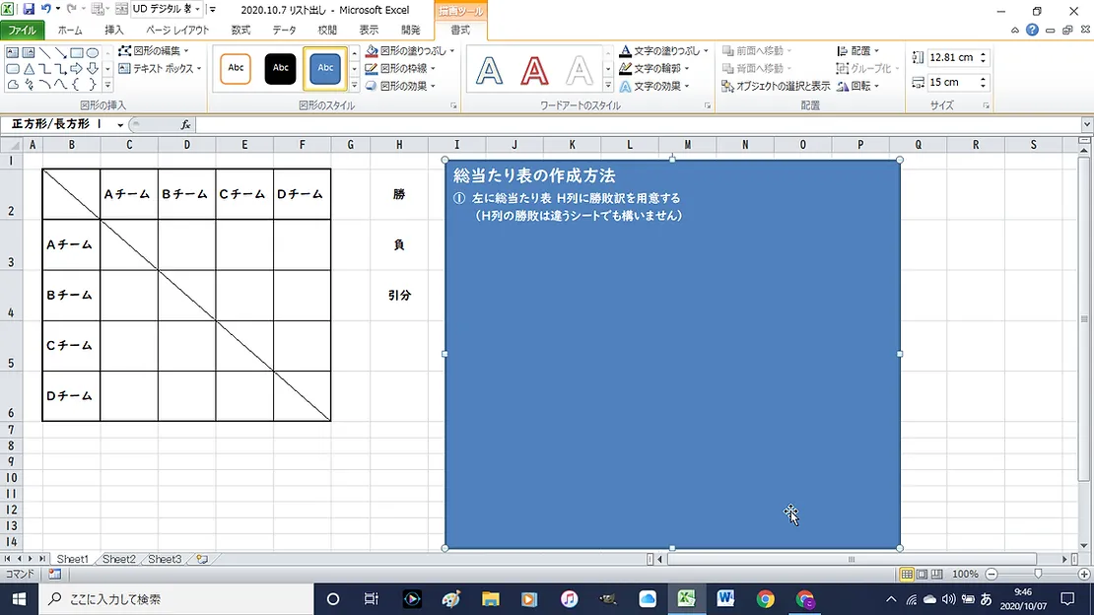The width and height of the screenshot is (1094, 615).
Task: Click the Save icon in the quick access toolbar
Action: [x=30, y=9]
